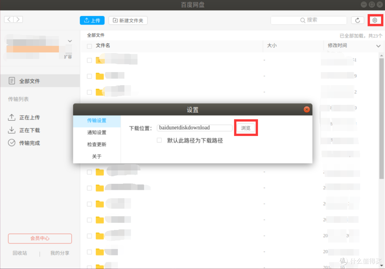This screenshot has height=269, width=385.
Task: Focus the 搜索 search box
Action: [x=309, y=20]
